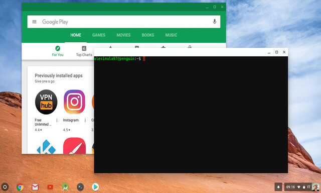Open the Terminal shelf icon

pyautogui.click(x=80, y=187)
